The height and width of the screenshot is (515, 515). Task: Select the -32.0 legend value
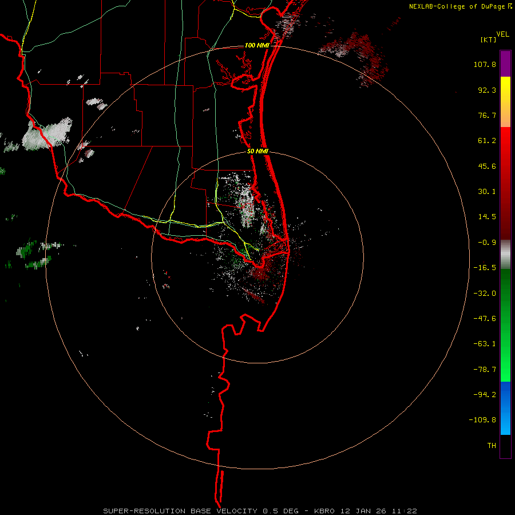(x=485, y=294)
